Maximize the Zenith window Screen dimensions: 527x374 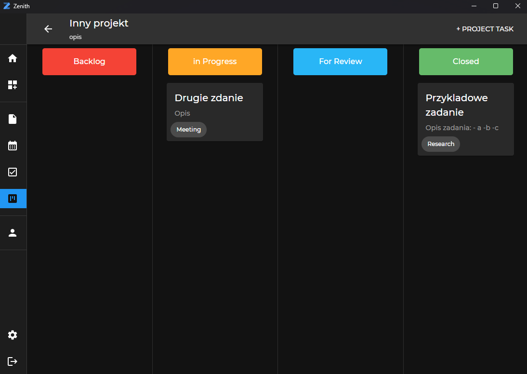tap(495, 6)
